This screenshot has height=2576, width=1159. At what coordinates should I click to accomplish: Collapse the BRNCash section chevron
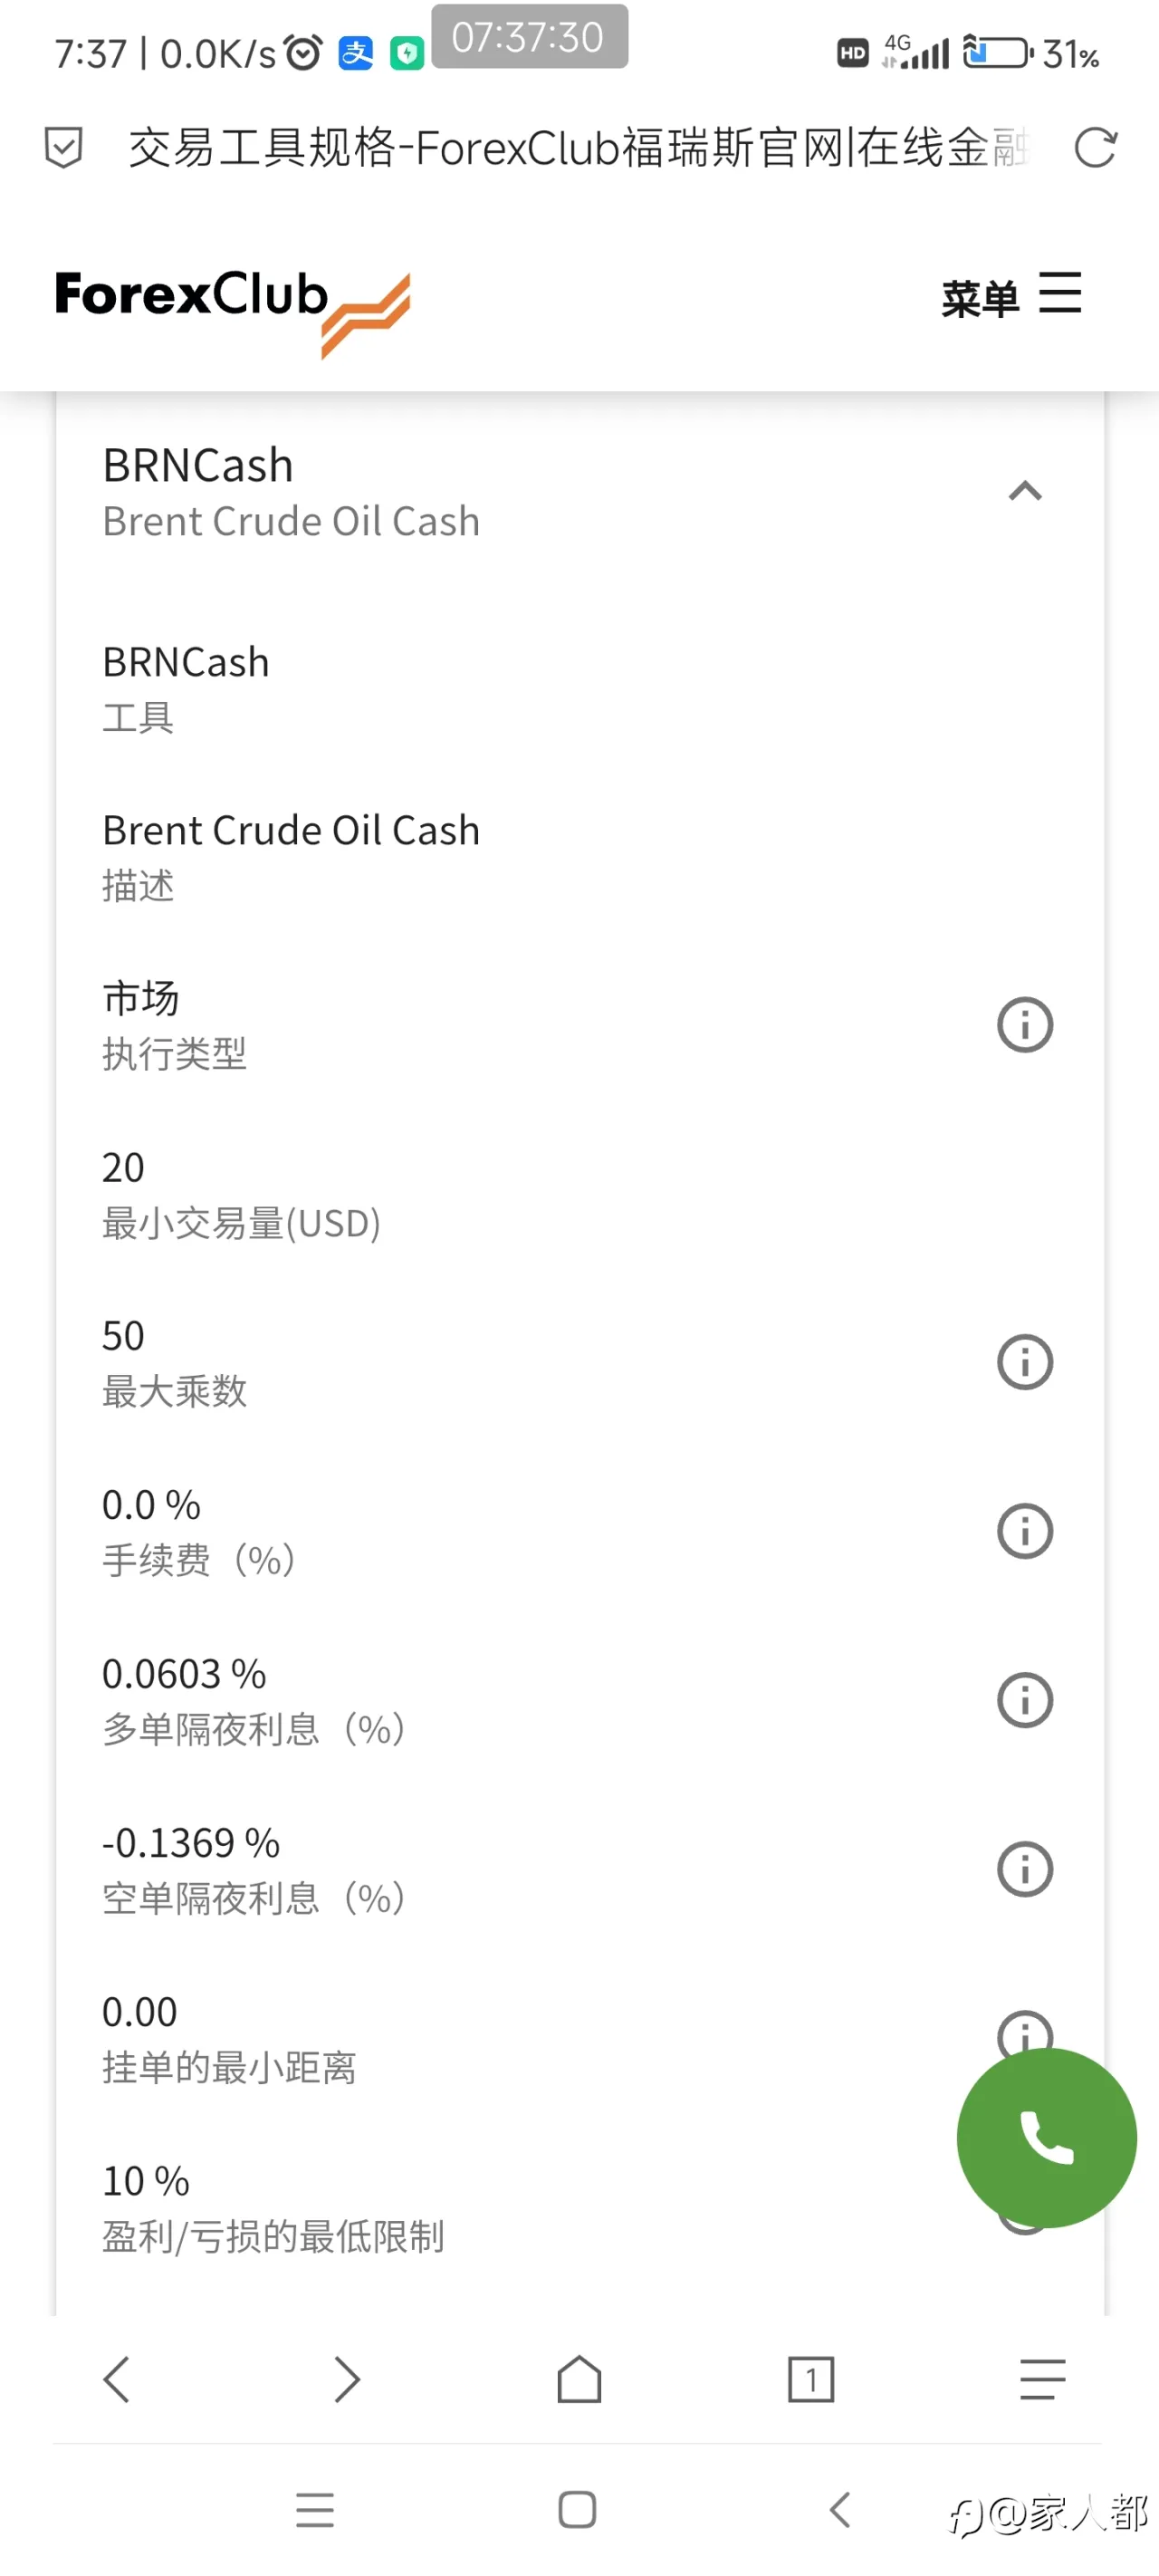(1025, 491)
